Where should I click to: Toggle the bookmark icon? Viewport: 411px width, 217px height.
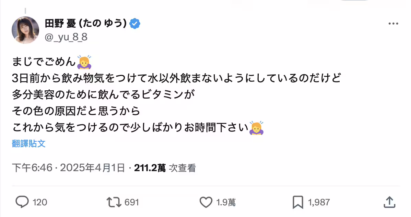[x=298, y=202]
